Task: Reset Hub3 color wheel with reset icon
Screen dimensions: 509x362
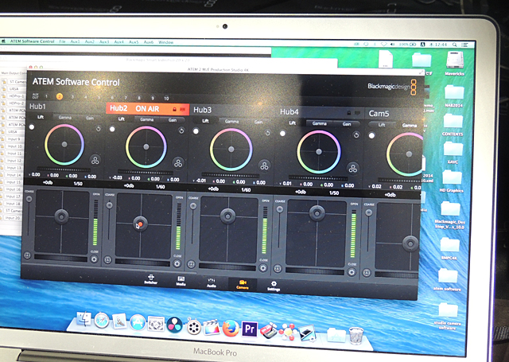Action: click(x=267, y=133)
